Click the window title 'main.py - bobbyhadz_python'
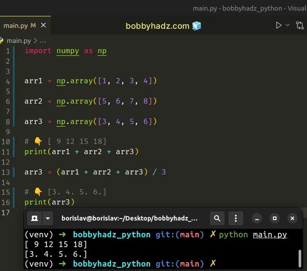 coord(237,8)
